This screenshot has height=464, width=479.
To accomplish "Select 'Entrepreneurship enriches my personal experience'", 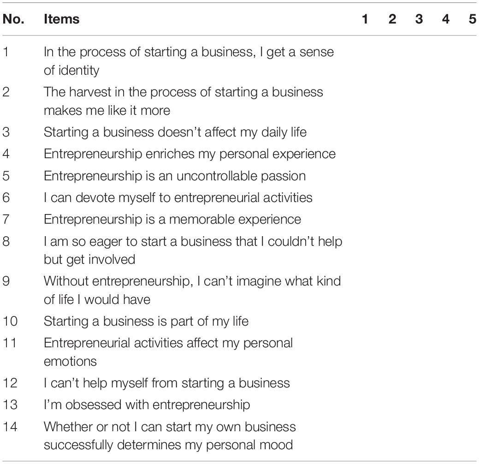I will click(189, 154).
